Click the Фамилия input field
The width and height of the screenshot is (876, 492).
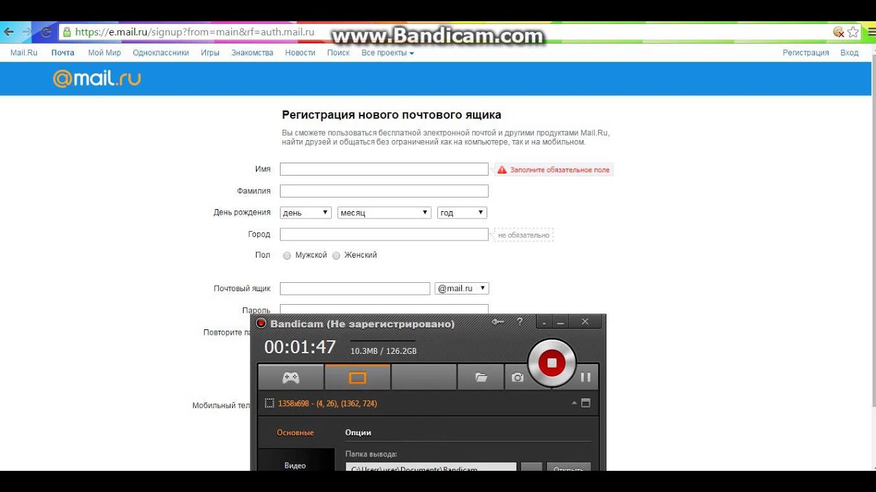pyautogui.click(x=384, y=191)
